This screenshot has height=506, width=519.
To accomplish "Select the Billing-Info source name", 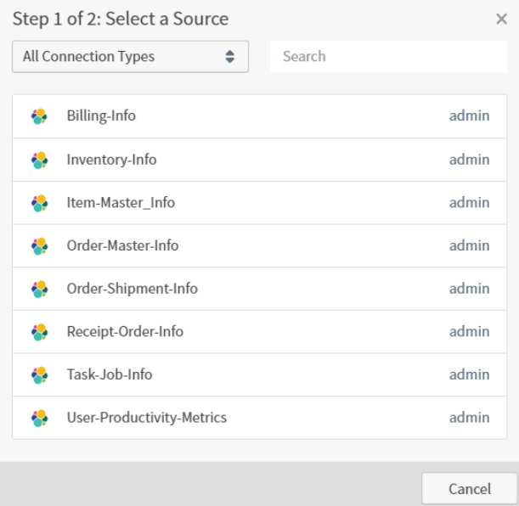I will (x=101, y=116).
